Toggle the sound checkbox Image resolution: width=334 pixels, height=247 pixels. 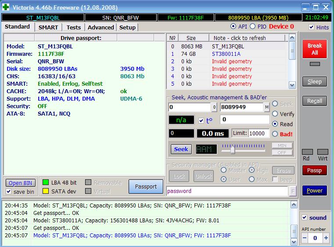(x=305, y=218)
